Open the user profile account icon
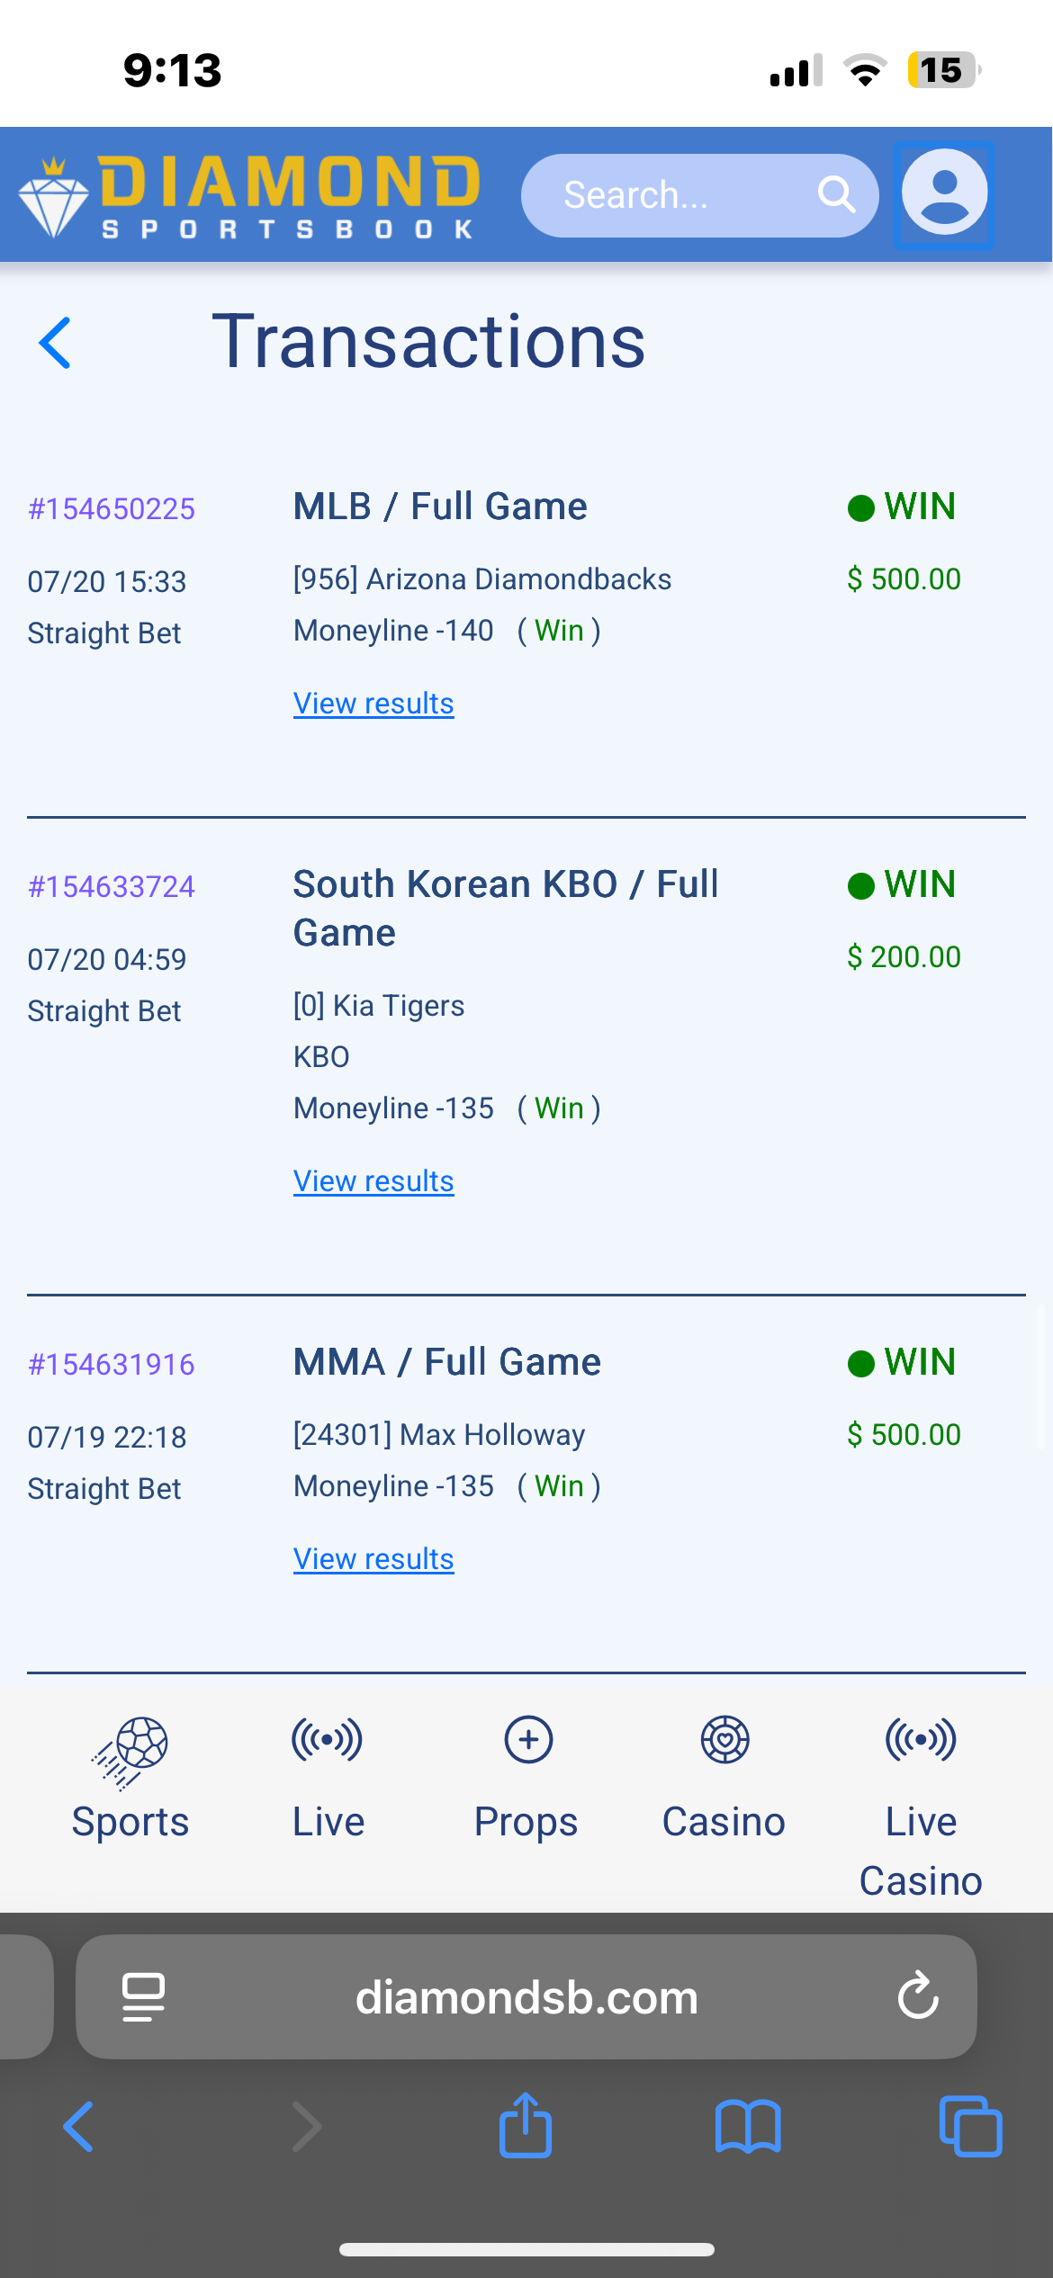This screenshot has width=1053, height=2278. tap(944, 193)
